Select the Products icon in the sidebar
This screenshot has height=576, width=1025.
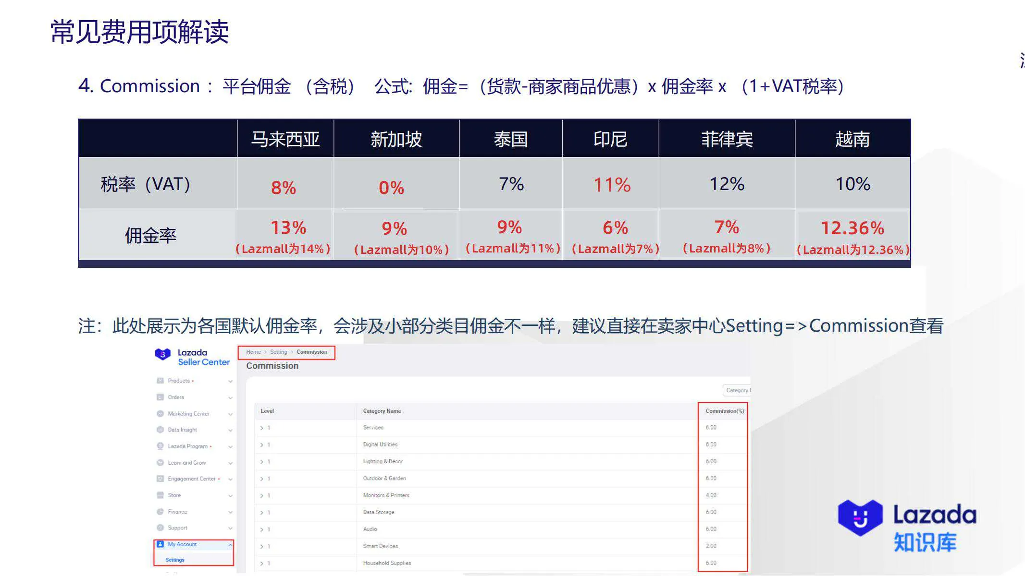160,381
